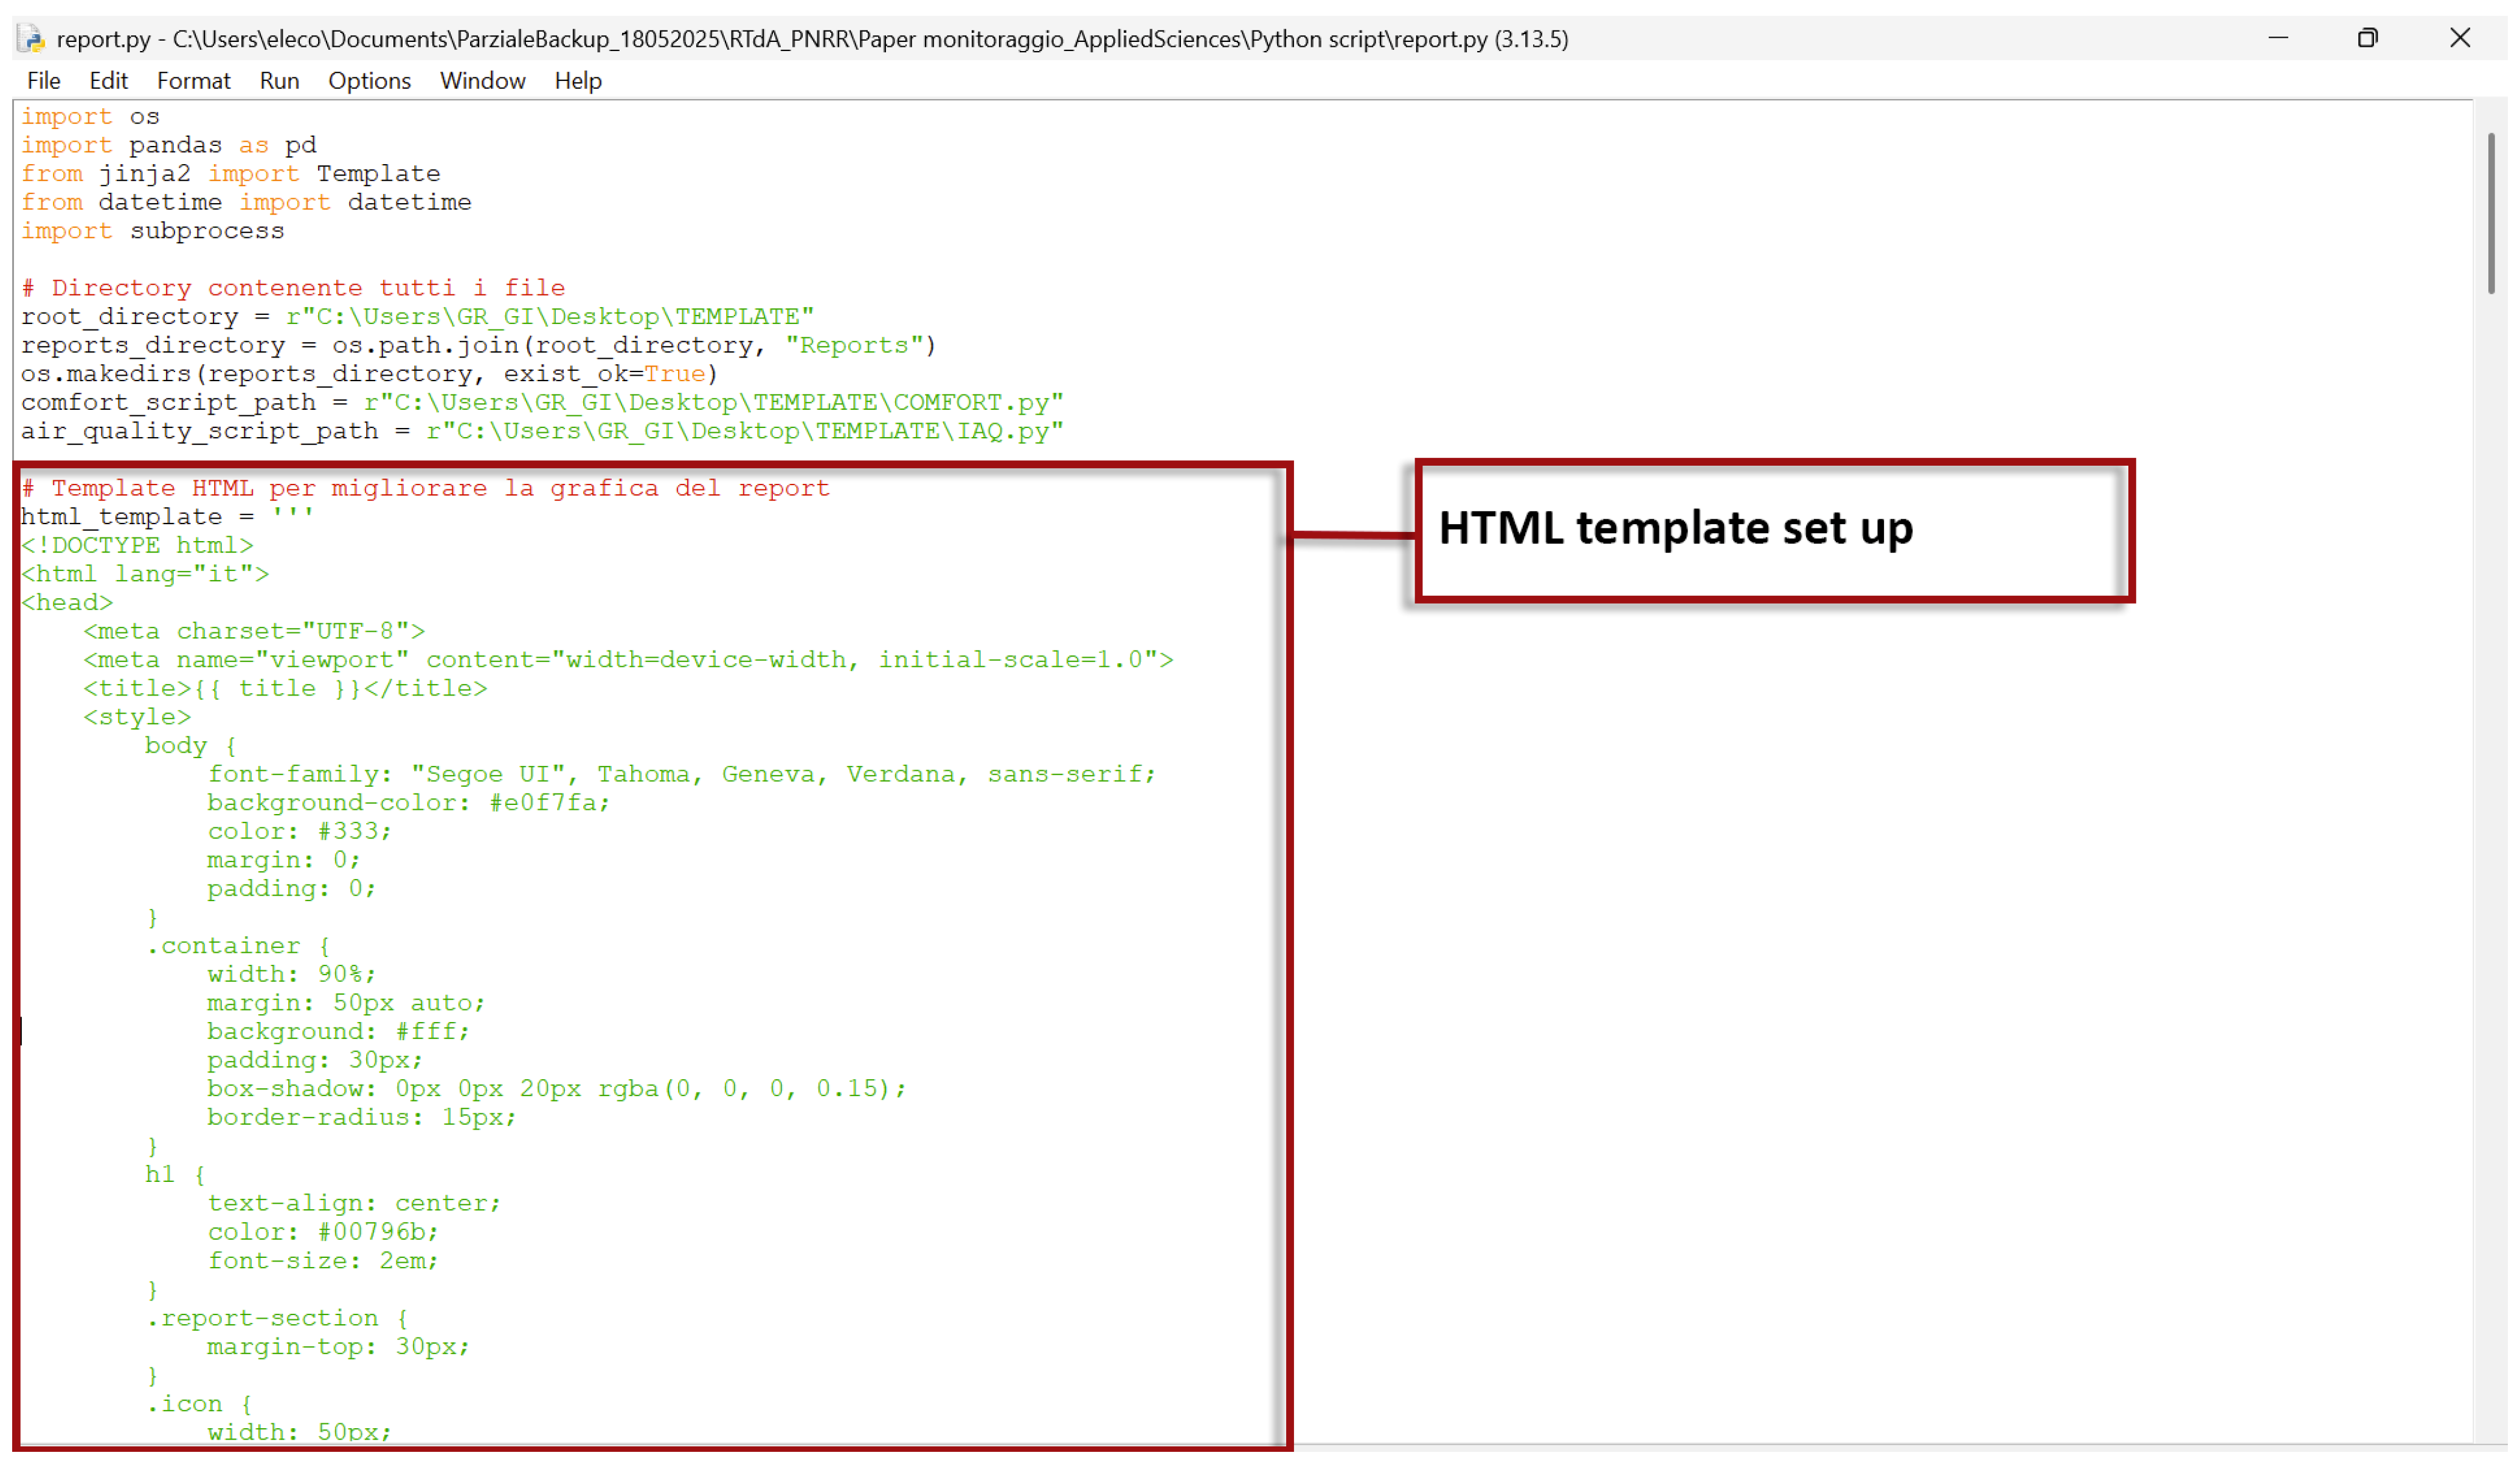This screenshot has height=1464, width=2520.
Task: Click 'from datetime import datetime' line
Action: [246, 203]
